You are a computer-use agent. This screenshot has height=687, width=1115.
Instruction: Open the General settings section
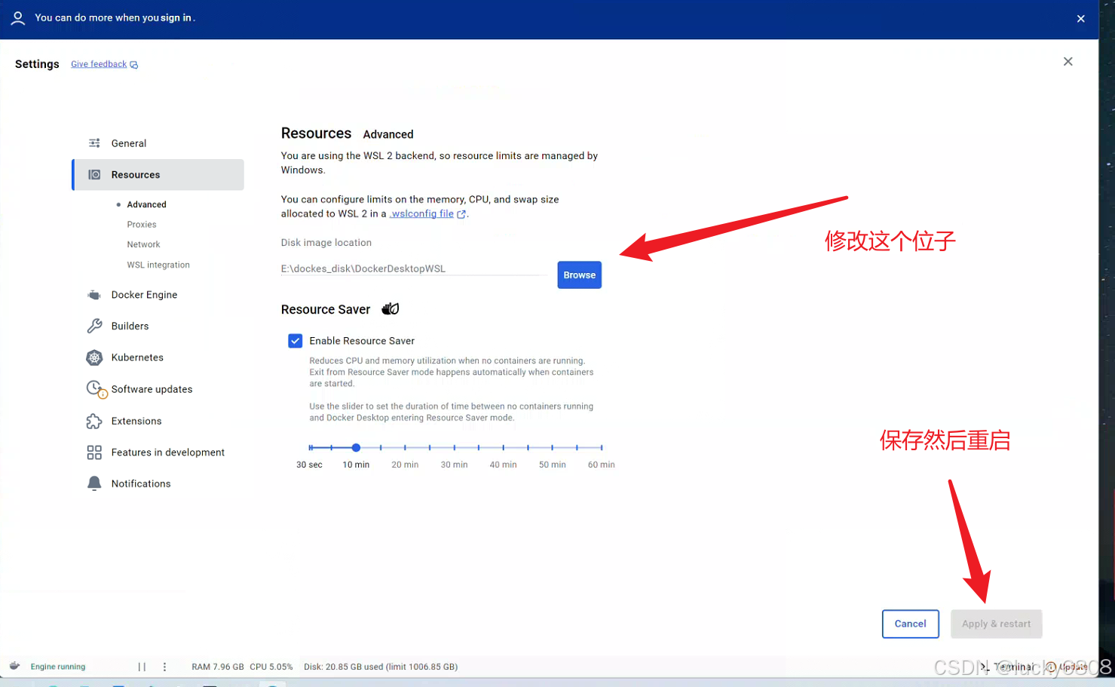coord(128,143)
